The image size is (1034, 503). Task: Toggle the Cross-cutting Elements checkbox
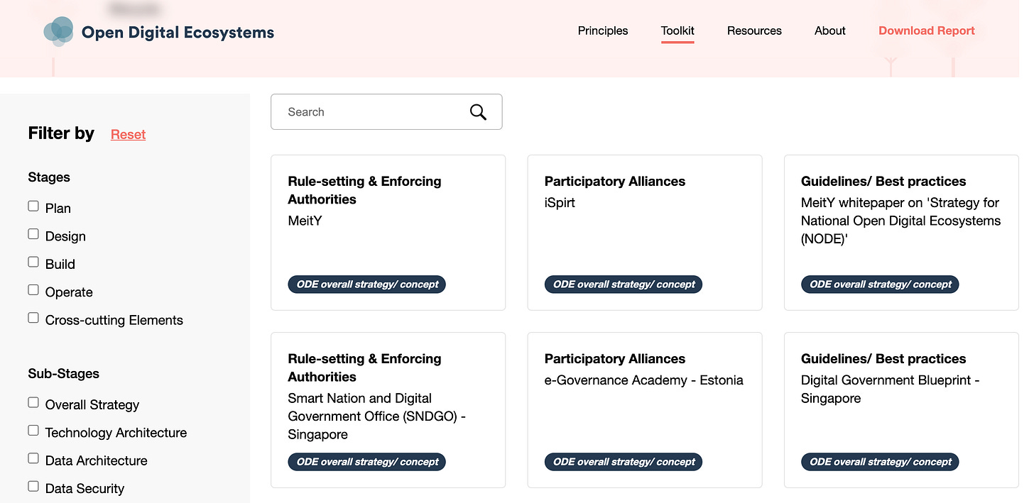click(x=33, y=319)
